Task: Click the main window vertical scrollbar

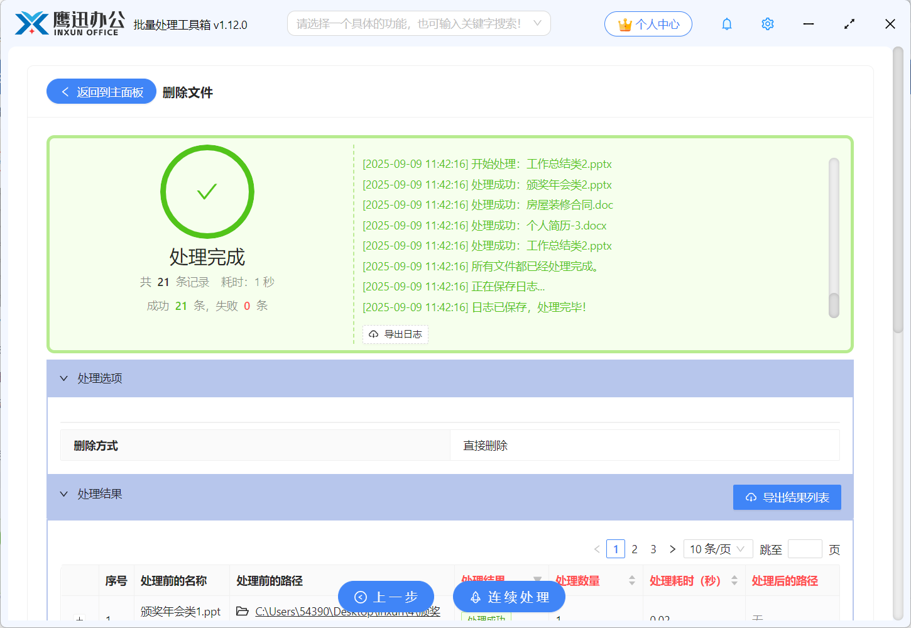Action: 898,189
